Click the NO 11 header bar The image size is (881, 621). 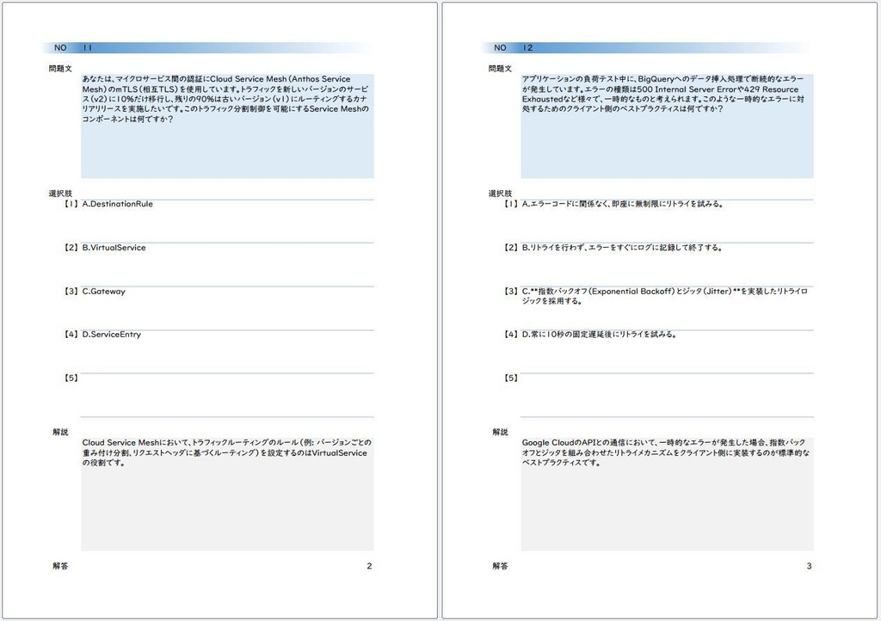point(206,47)
